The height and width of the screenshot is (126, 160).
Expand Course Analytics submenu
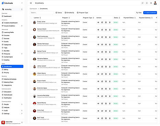tap(22, 26)
